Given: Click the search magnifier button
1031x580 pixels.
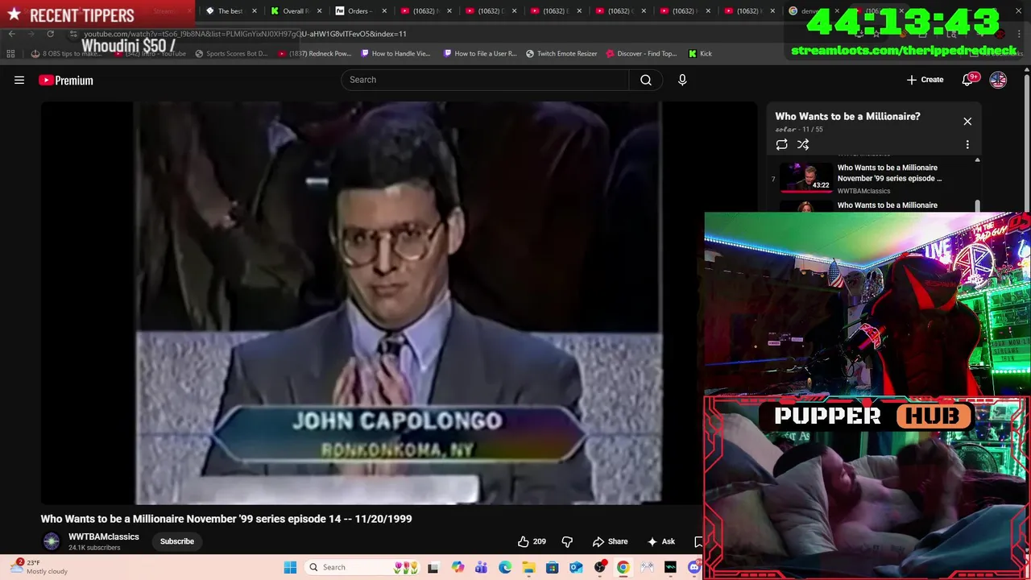Looking at the screenshot, I should [646, 80].
